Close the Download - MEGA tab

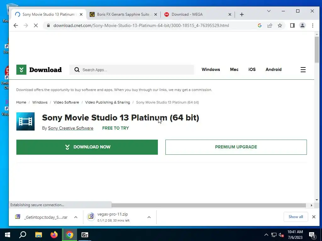coord(230,14)
